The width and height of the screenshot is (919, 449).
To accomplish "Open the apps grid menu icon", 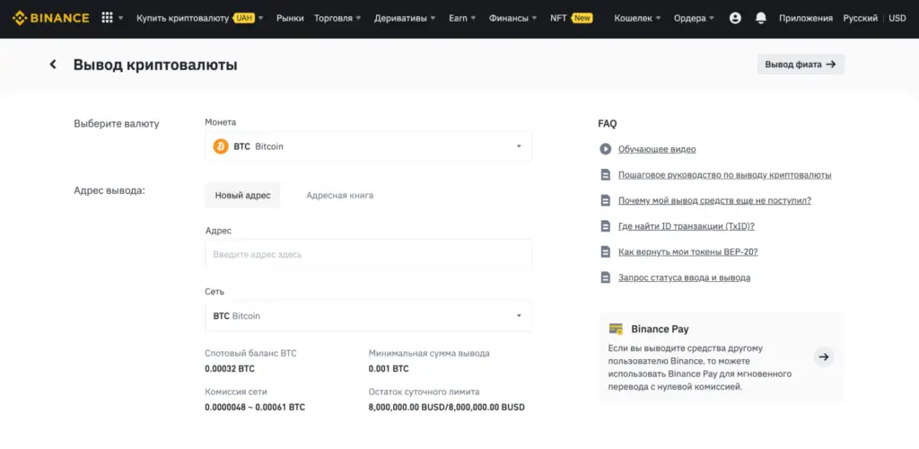I will [x=108, y=18].
